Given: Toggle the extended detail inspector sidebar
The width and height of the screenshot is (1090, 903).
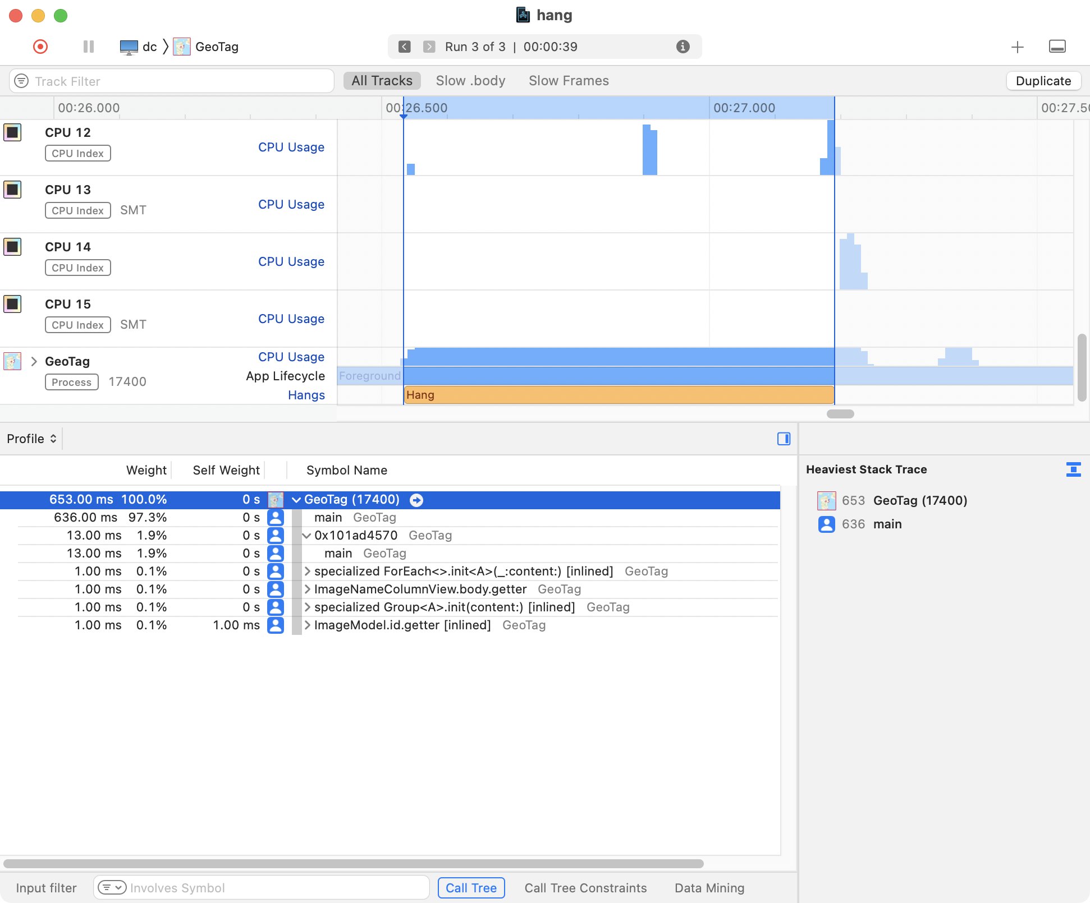Looking at the screenshot, I should click(x=784, y=439).
